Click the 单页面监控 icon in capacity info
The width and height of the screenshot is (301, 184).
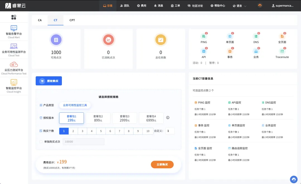[x=229, y=125]
